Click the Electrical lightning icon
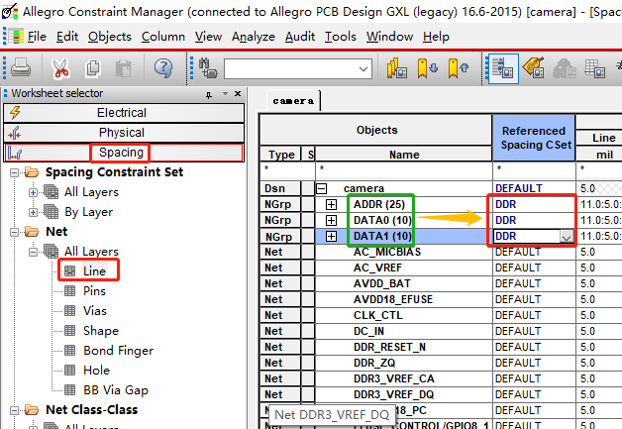 (15, 113)
